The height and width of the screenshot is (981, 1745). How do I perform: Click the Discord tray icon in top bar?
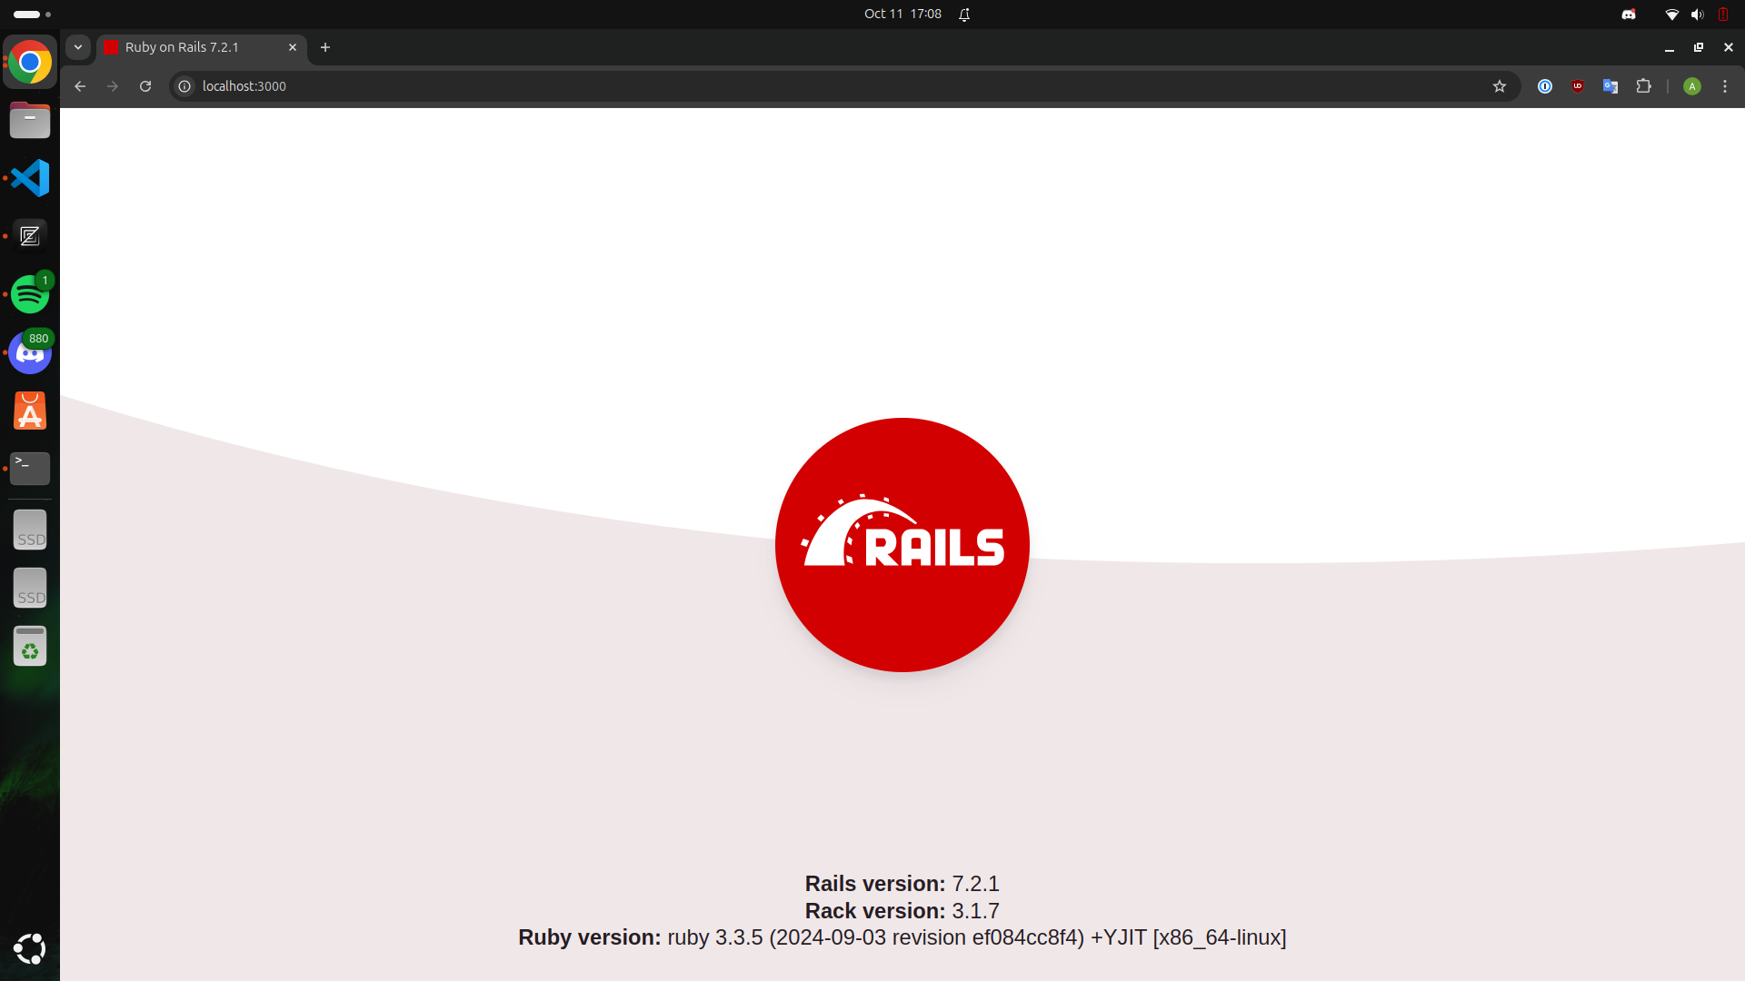(1629, 15)
